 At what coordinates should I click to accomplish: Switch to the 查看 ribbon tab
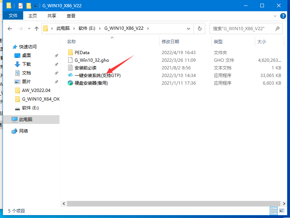coord(71,16)
